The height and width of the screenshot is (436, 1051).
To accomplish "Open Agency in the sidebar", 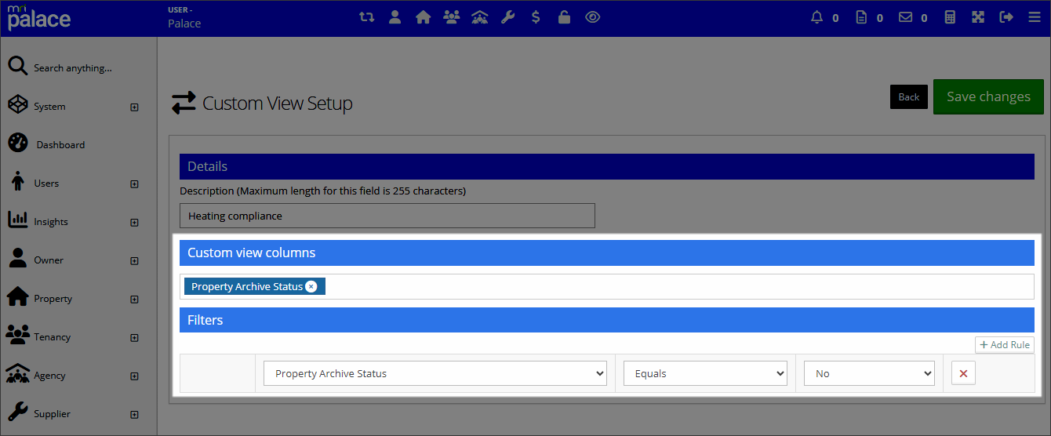I will (x=49, y=376).
